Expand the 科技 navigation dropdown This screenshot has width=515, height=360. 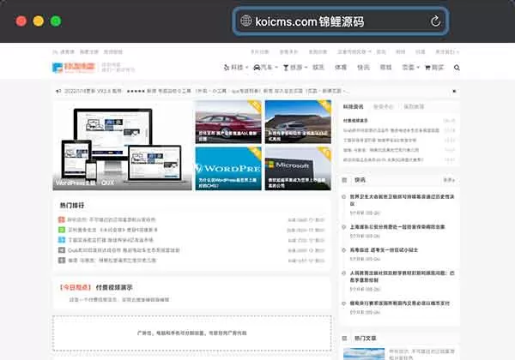[246, 68]
